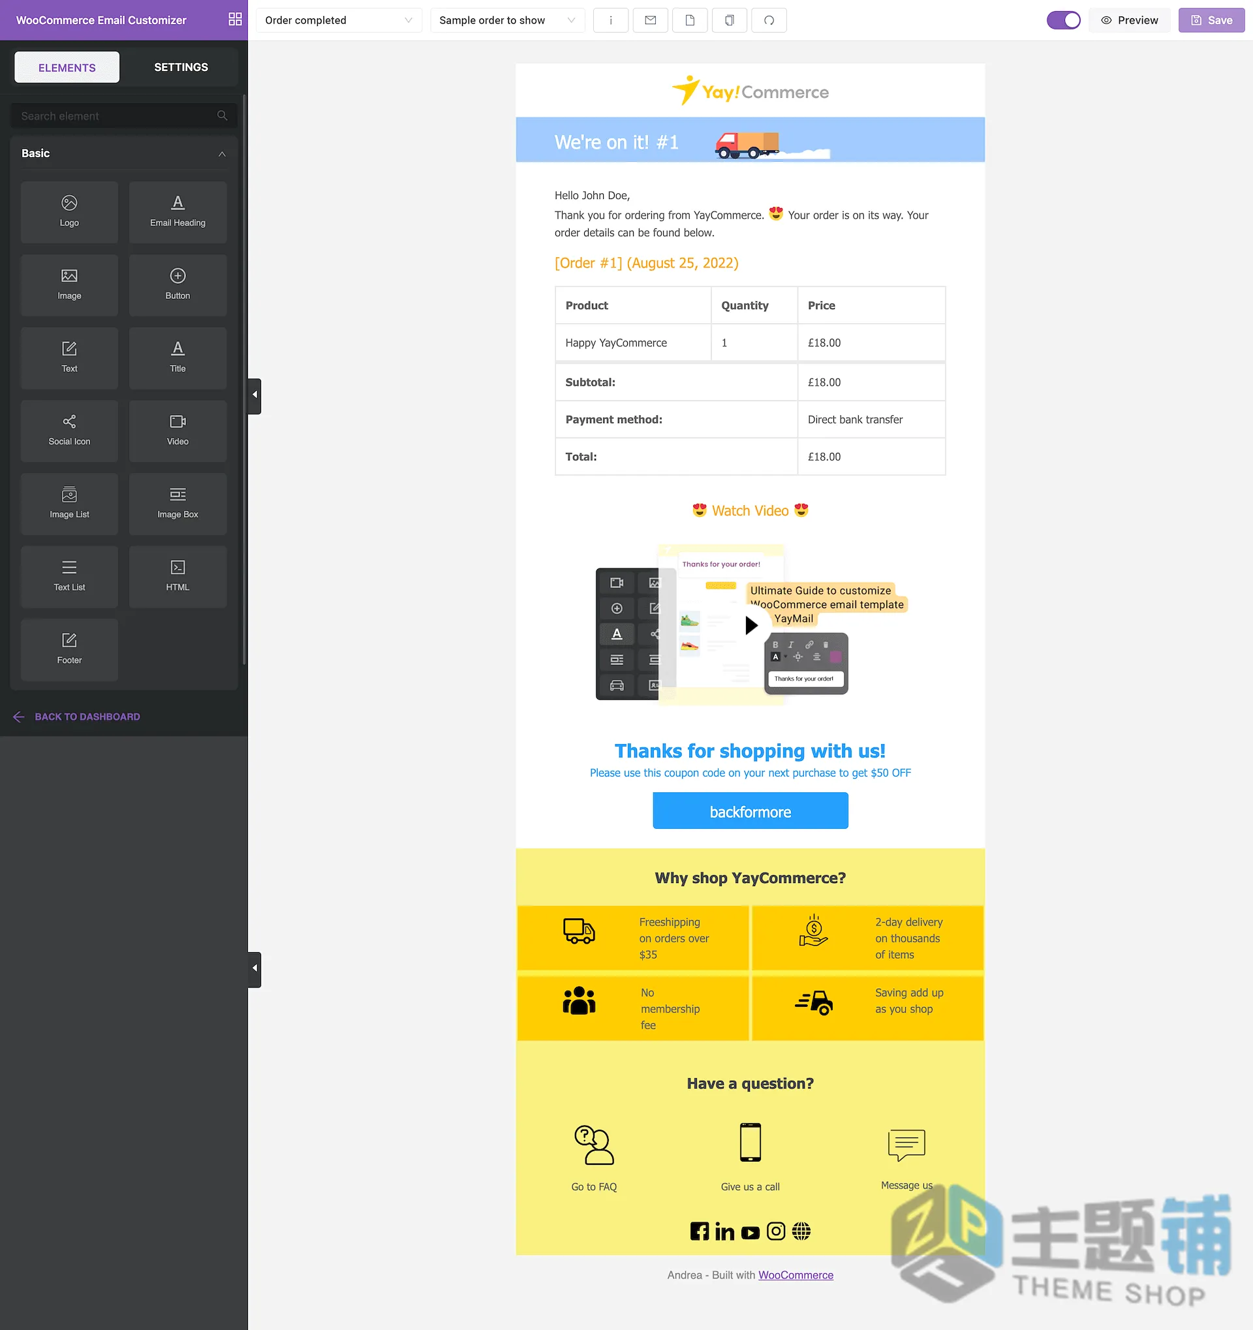Screen dimensions: 1253x1330
Task: Pick the Social Icon element
Action: 69,431
